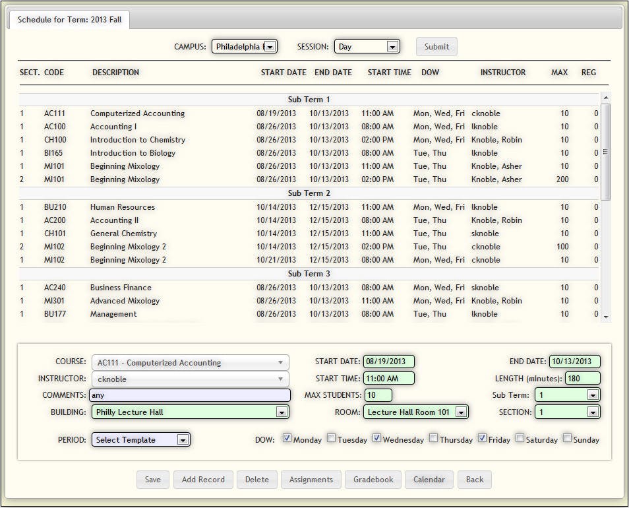Viewport: 629px width, 508px height.
Task: Click the AC240 course code
Action: 55,288
